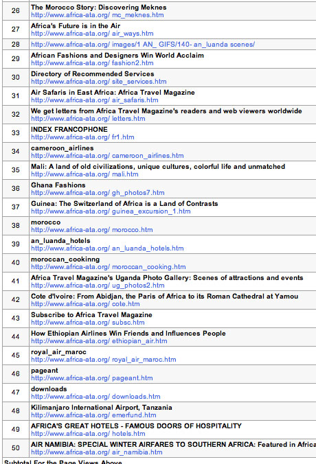The image size is (316, 464).
Task: Click the rank number 50 cell
Action: pos(16,448)
